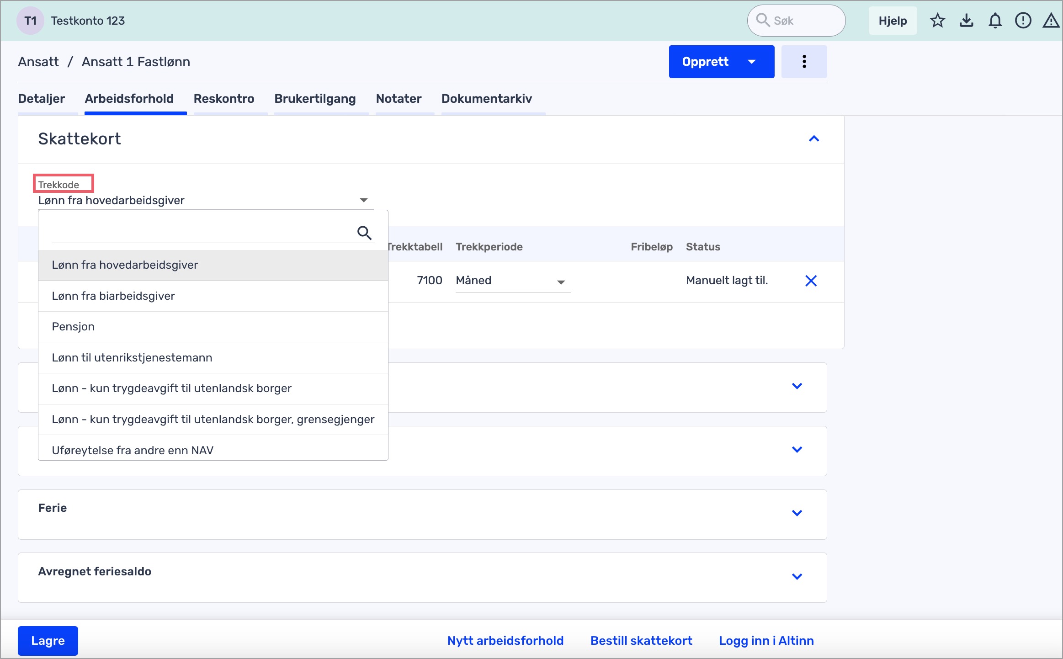This screenshot has width=1063, height=659.
Task: Click Logg inn i Altinn link
Action: [766, 641]
